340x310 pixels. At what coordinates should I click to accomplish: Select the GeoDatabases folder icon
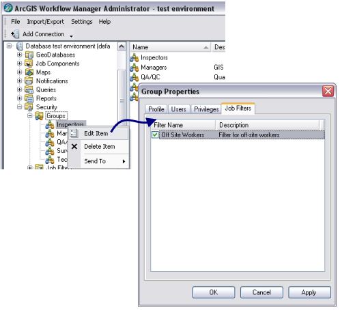pyautogui.click(x=29, y=55)
